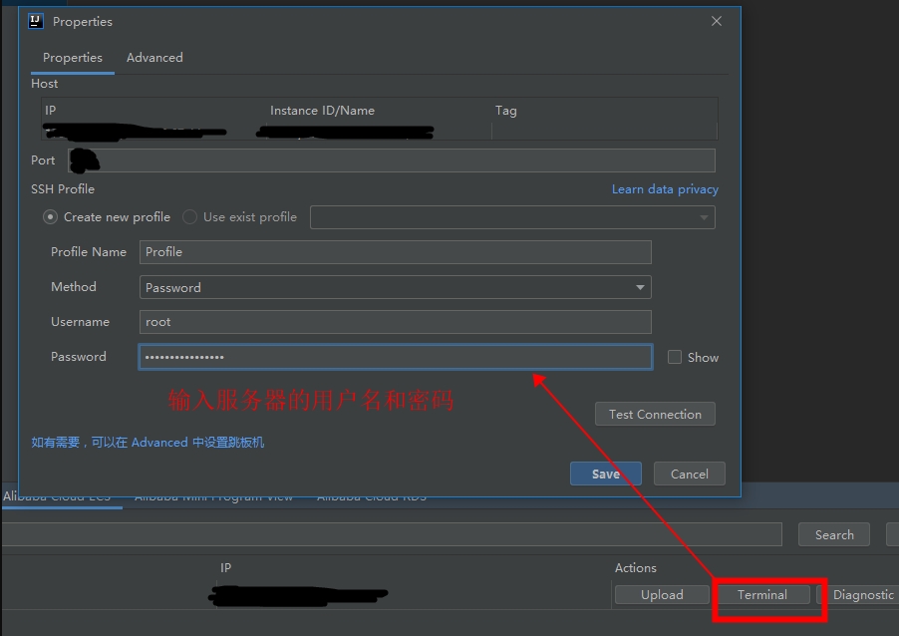The image size is (899, 636).
Task: Close the Properties dialog with X
Action: [716, 21]
